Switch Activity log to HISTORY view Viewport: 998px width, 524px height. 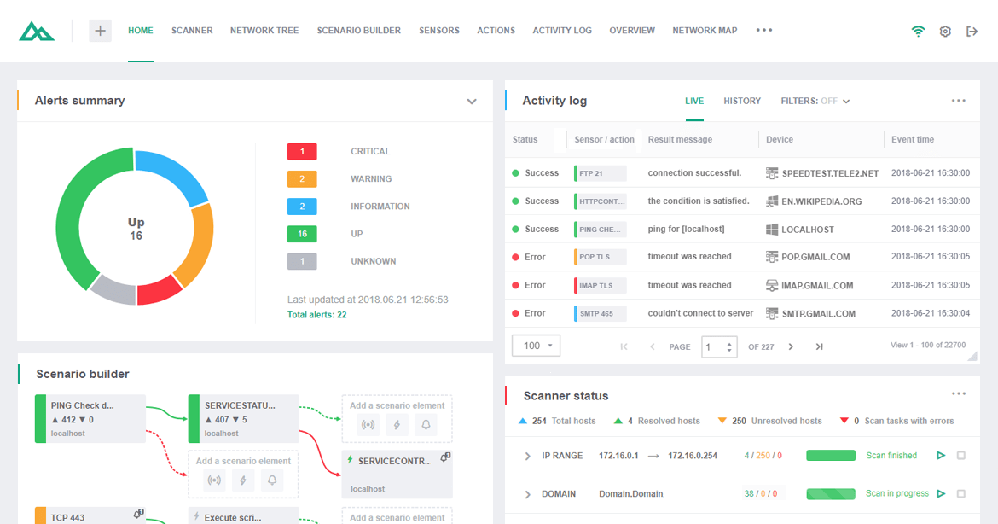(742, 101)
